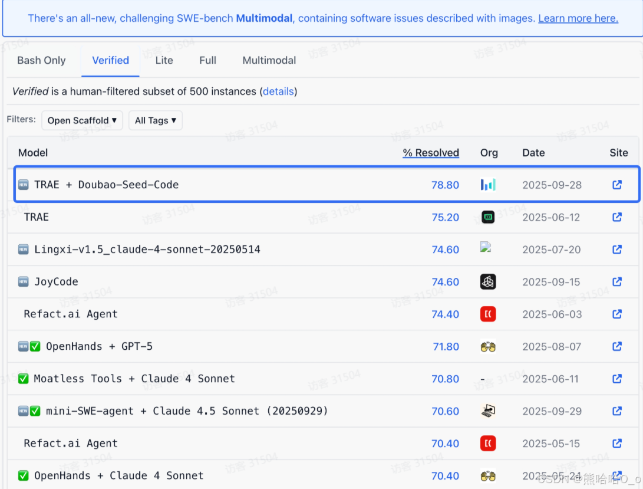Screen dimensions: 643x489
Task: Open site link for Lingxi-v1.5 row
Action: [x=616, y=250]
